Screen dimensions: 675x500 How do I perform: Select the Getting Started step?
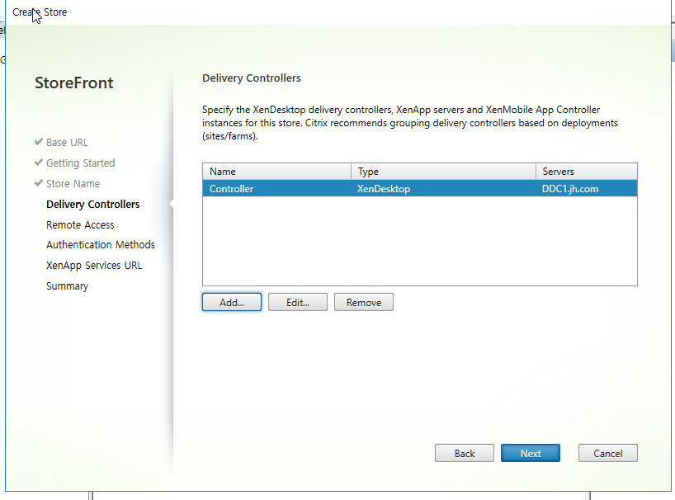81,163
